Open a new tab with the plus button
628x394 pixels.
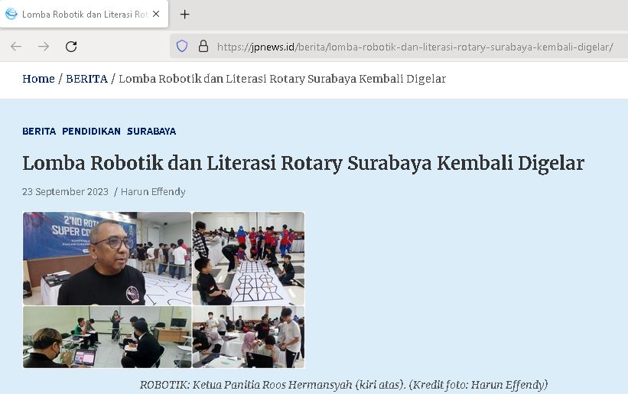click(x=184, y=15)
